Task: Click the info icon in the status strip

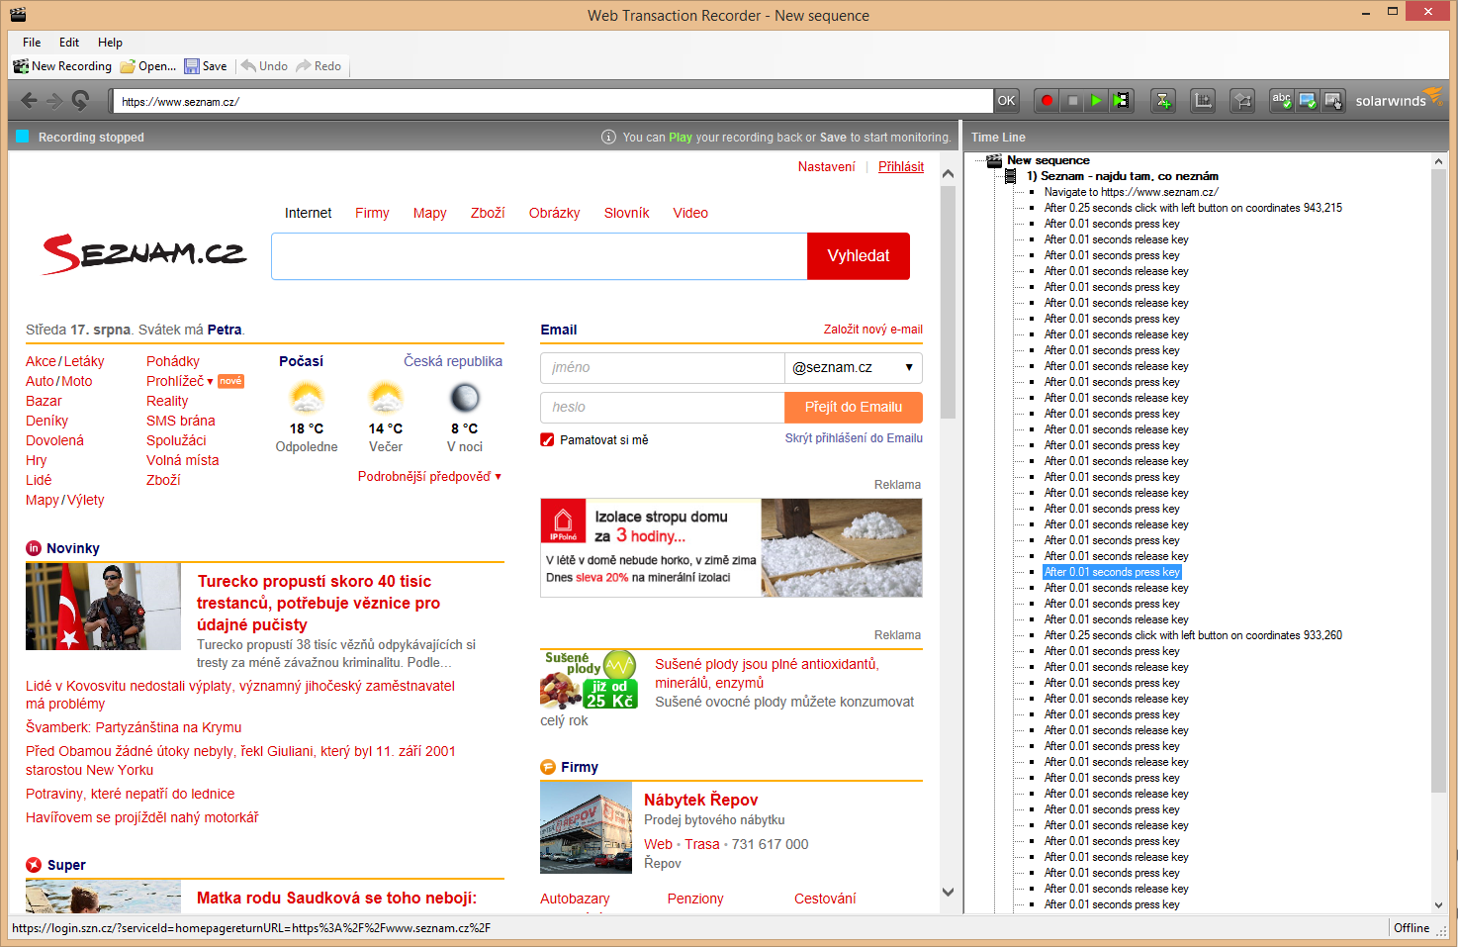Action: pos(608,138)
